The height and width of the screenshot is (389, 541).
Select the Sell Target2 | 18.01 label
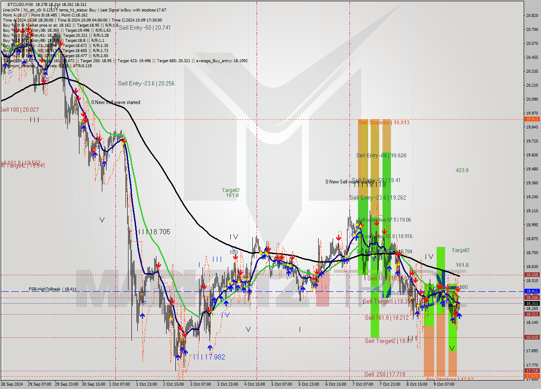(388, 340)
